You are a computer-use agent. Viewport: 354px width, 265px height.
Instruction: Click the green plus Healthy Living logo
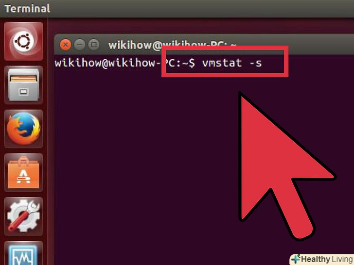click(296, 259)
